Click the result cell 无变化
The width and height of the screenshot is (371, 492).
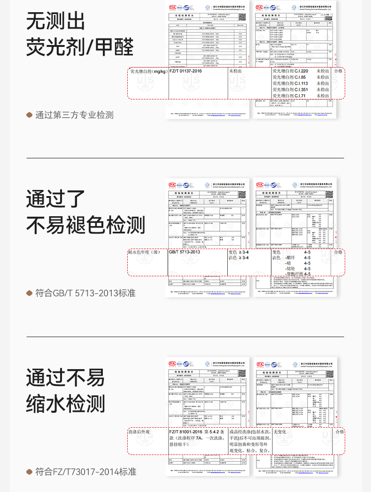(x=279, y=432)
